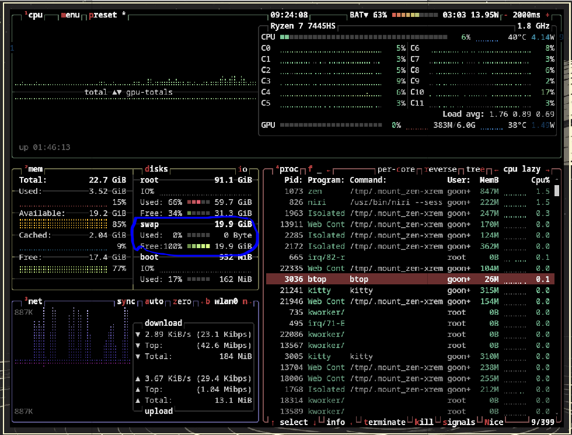Decrease update interval with the minus button

tap(505, 15)
